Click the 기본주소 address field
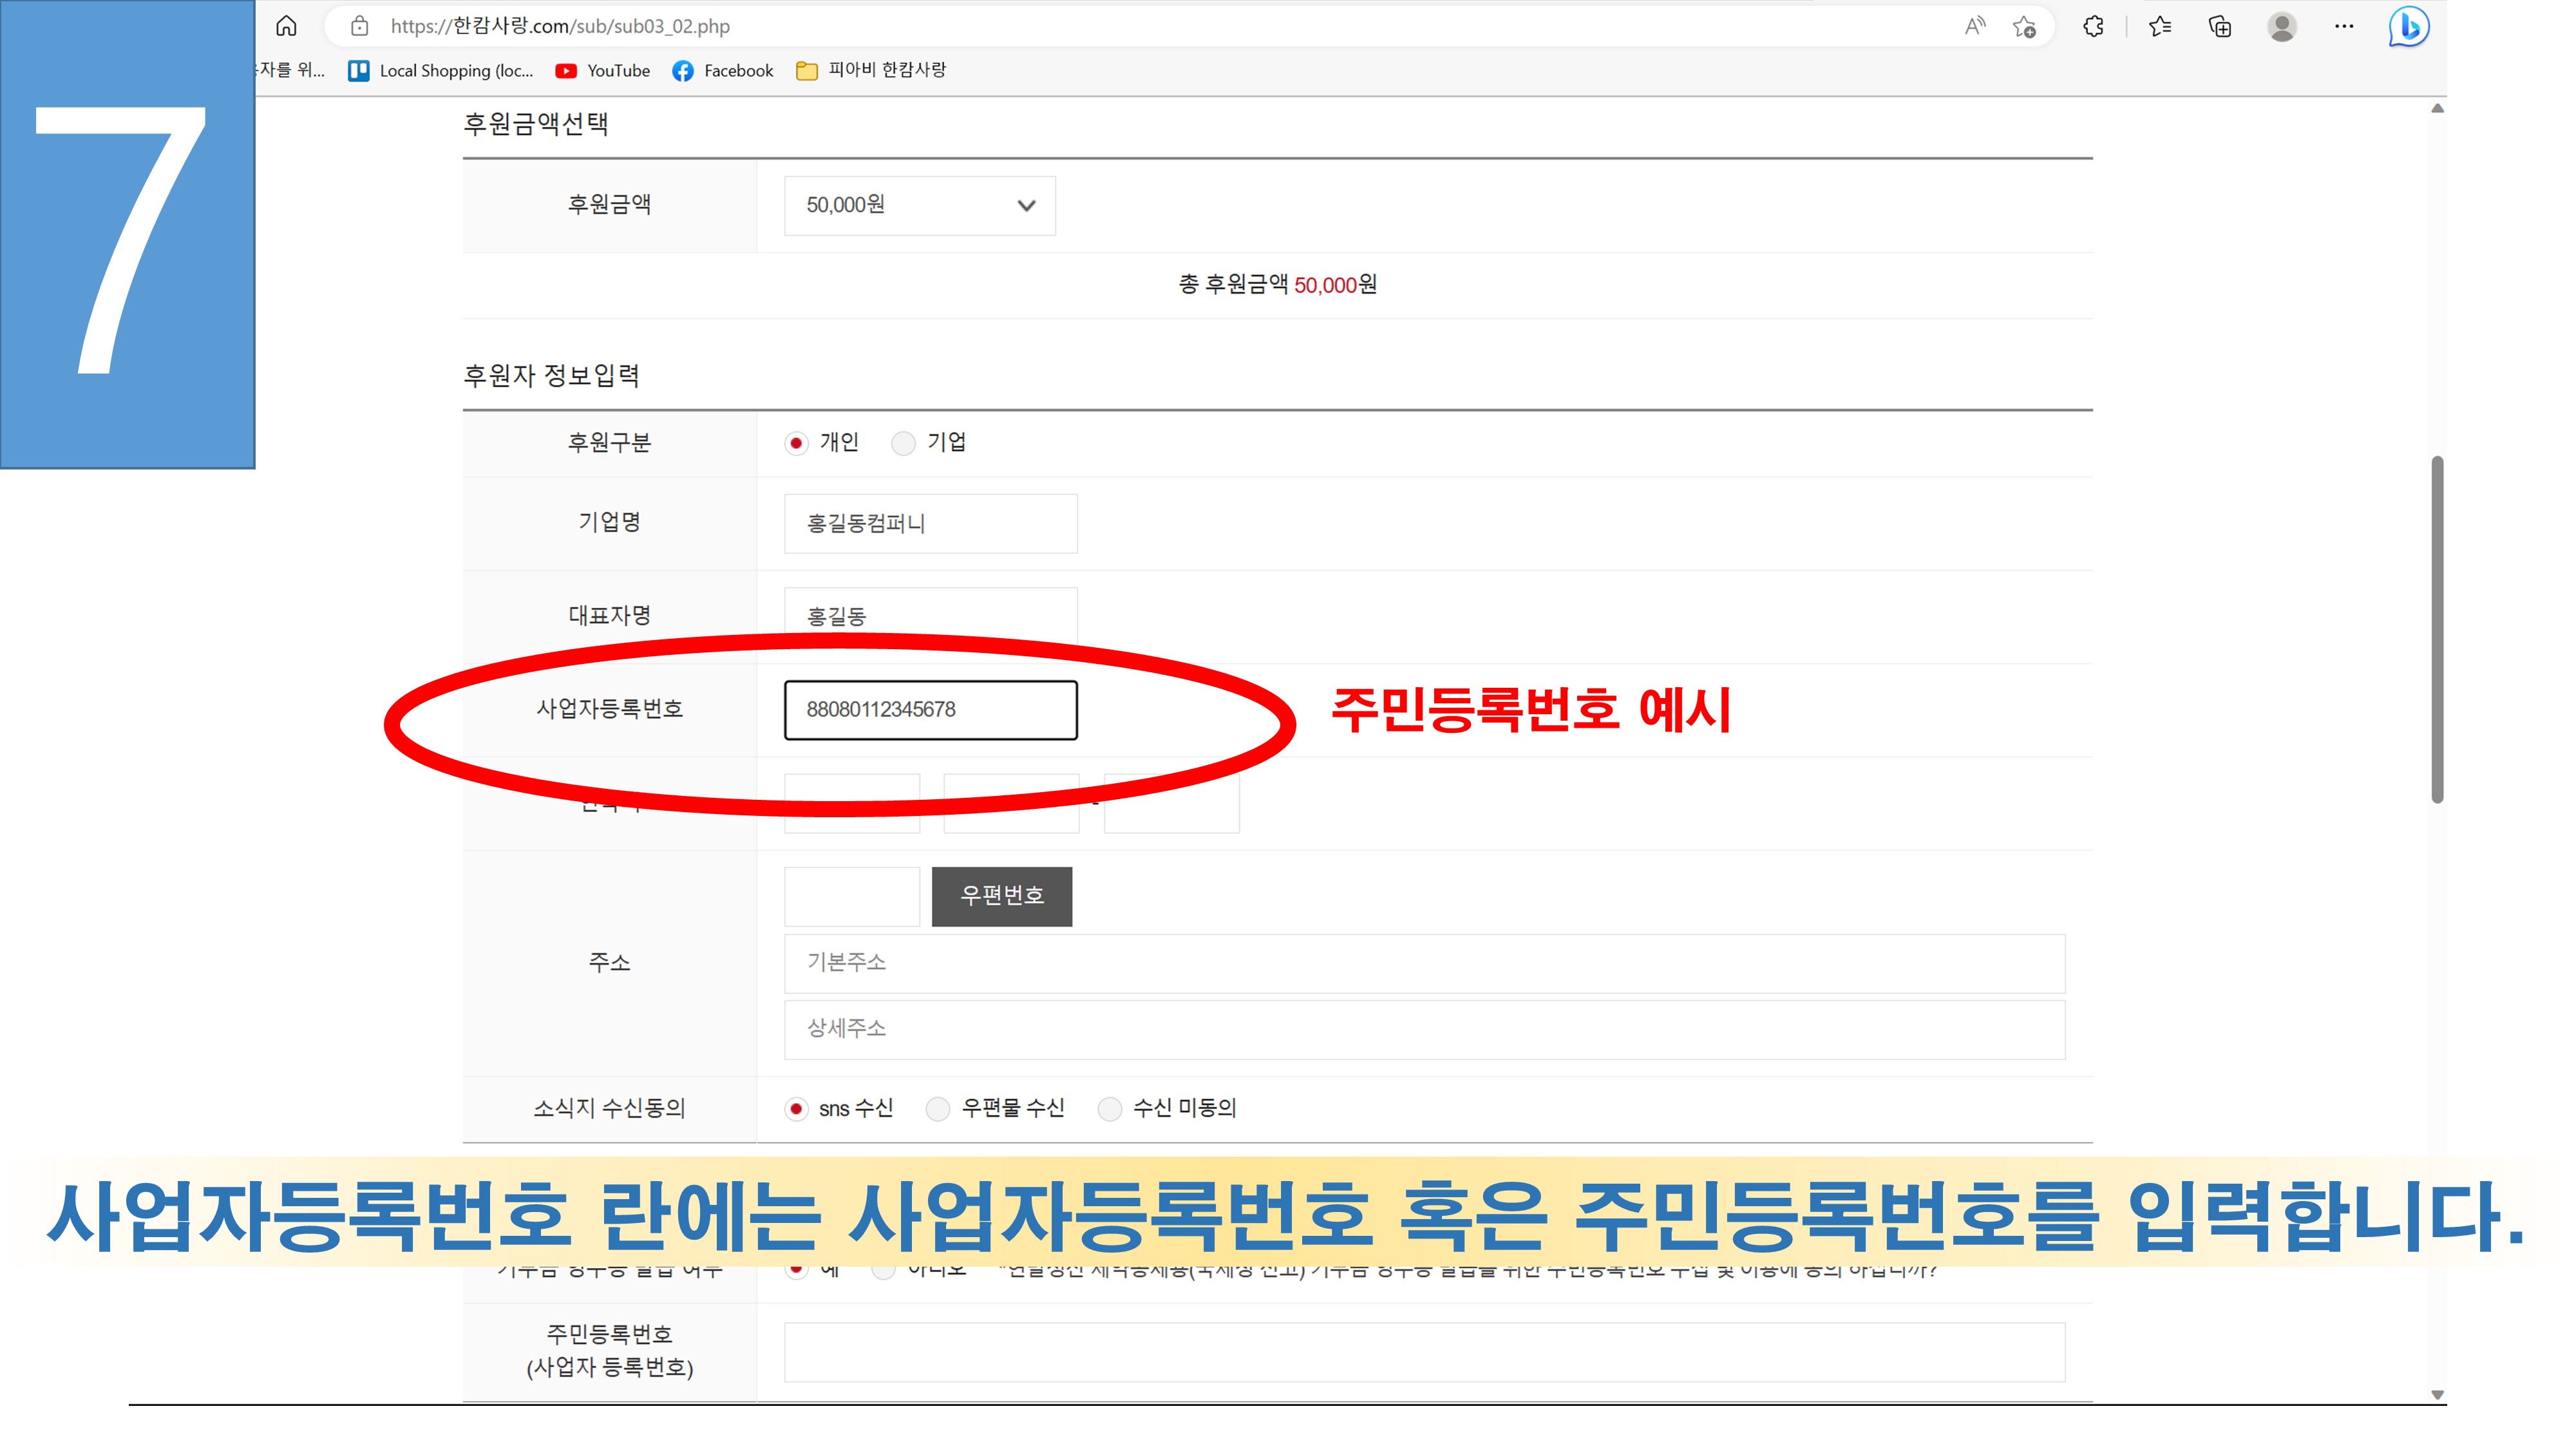This screenshot has height=1449, width=2576. click(x=1423, y=962)
